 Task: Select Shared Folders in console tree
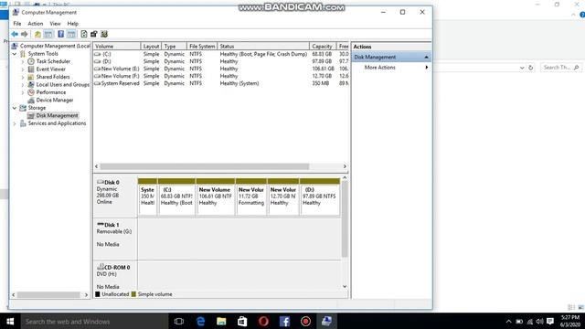pos(53,77)
